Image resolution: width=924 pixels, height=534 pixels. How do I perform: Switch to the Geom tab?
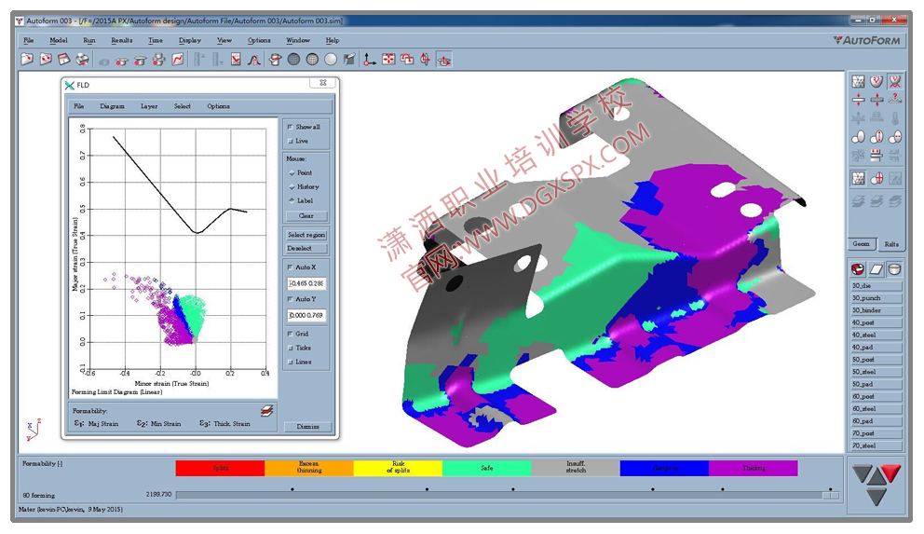(x=861, y=244)
